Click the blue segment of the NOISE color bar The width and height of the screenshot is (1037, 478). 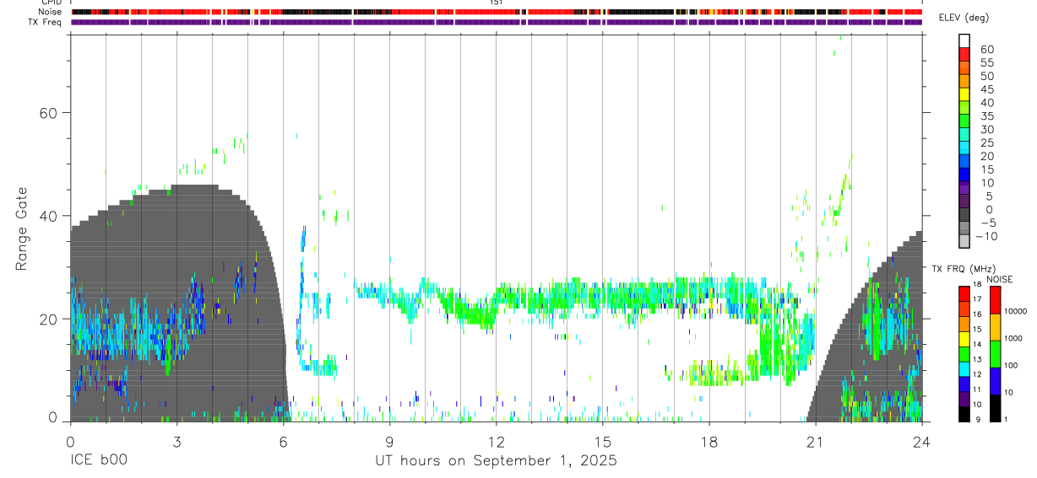pos(995,381)
